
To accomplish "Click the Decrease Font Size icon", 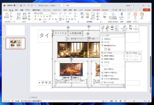I will (53, 19).
